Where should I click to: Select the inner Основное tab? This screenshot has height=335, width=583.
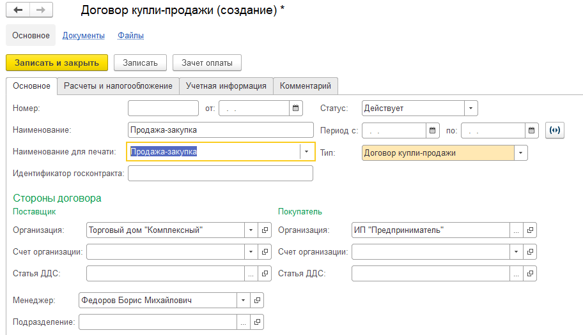(x=31, y=86)
